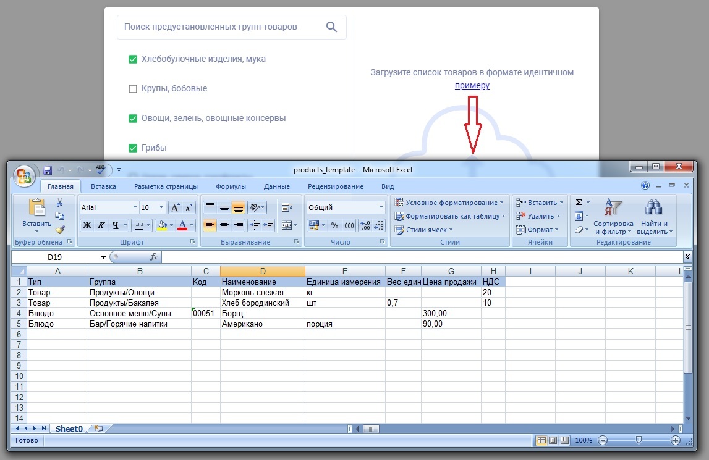Zoom in with plus button
The image size is (709, 460).
click(x=675, y=440)
